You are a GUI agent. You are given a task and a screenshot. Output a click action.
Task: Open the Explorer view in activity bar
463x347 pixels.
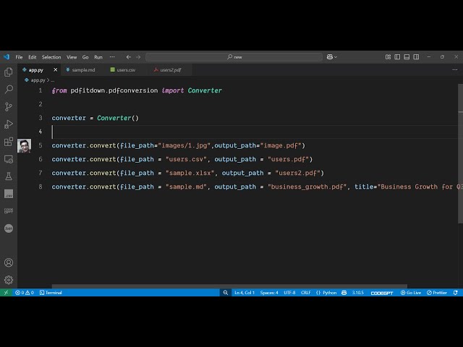pos(9,72)
